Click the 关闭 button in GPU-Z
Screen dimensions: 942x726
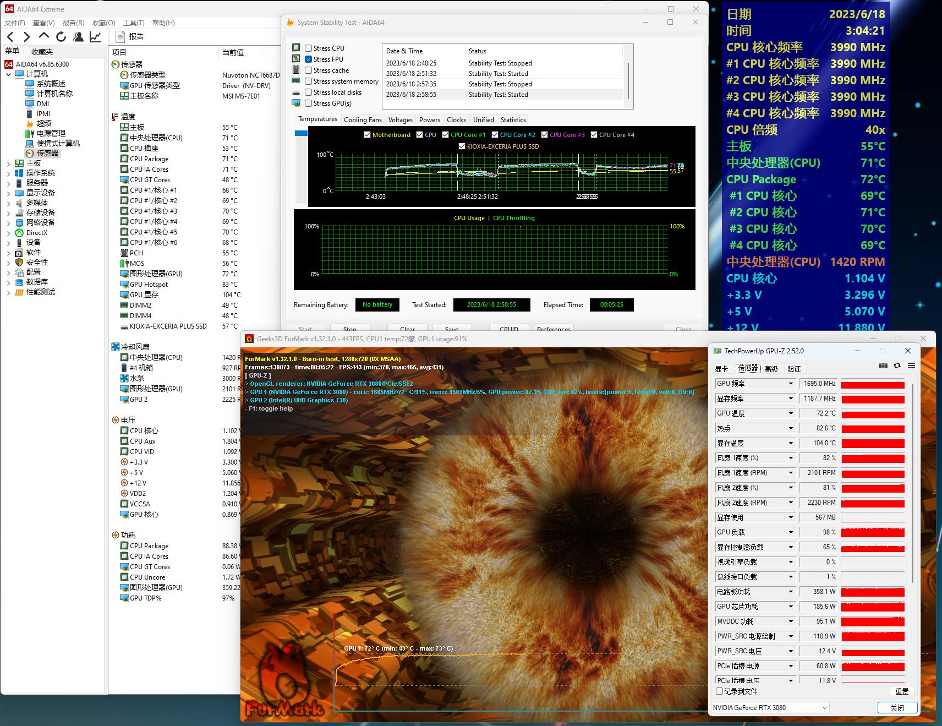897,708
